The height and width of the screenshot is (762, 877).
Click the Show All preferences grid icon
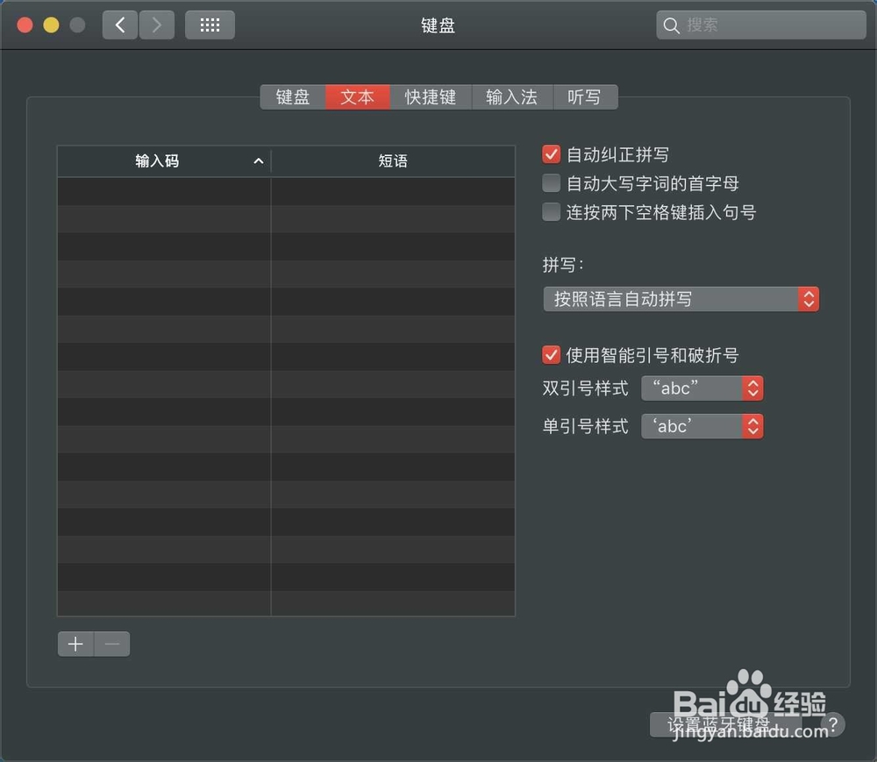click(x=210, y=25)
